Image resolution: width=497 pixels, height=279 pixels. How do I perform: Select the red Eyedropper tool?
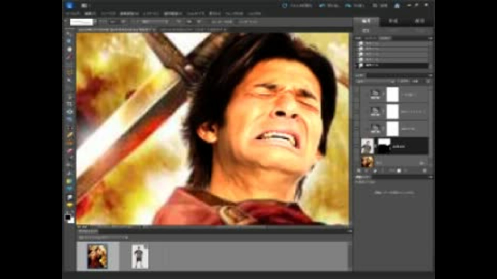69,57
